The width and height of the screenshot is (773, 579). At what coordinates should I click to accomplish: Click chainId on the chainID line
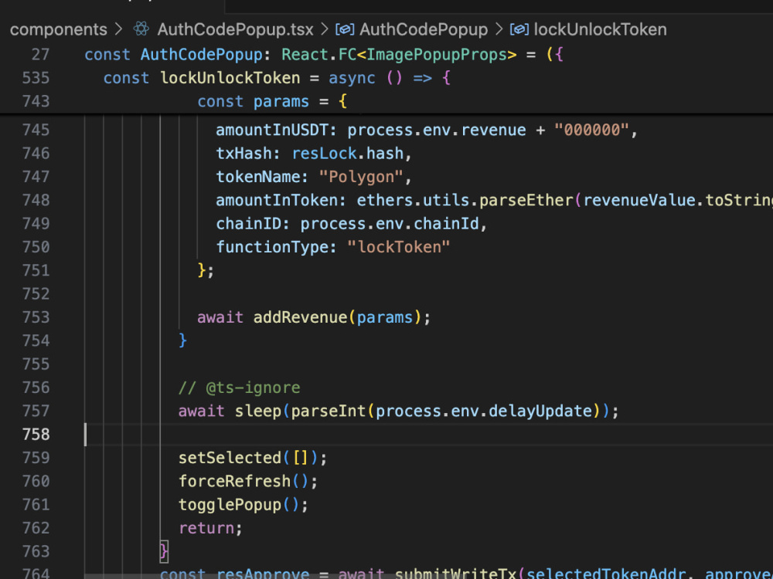(x=446, y=224)
